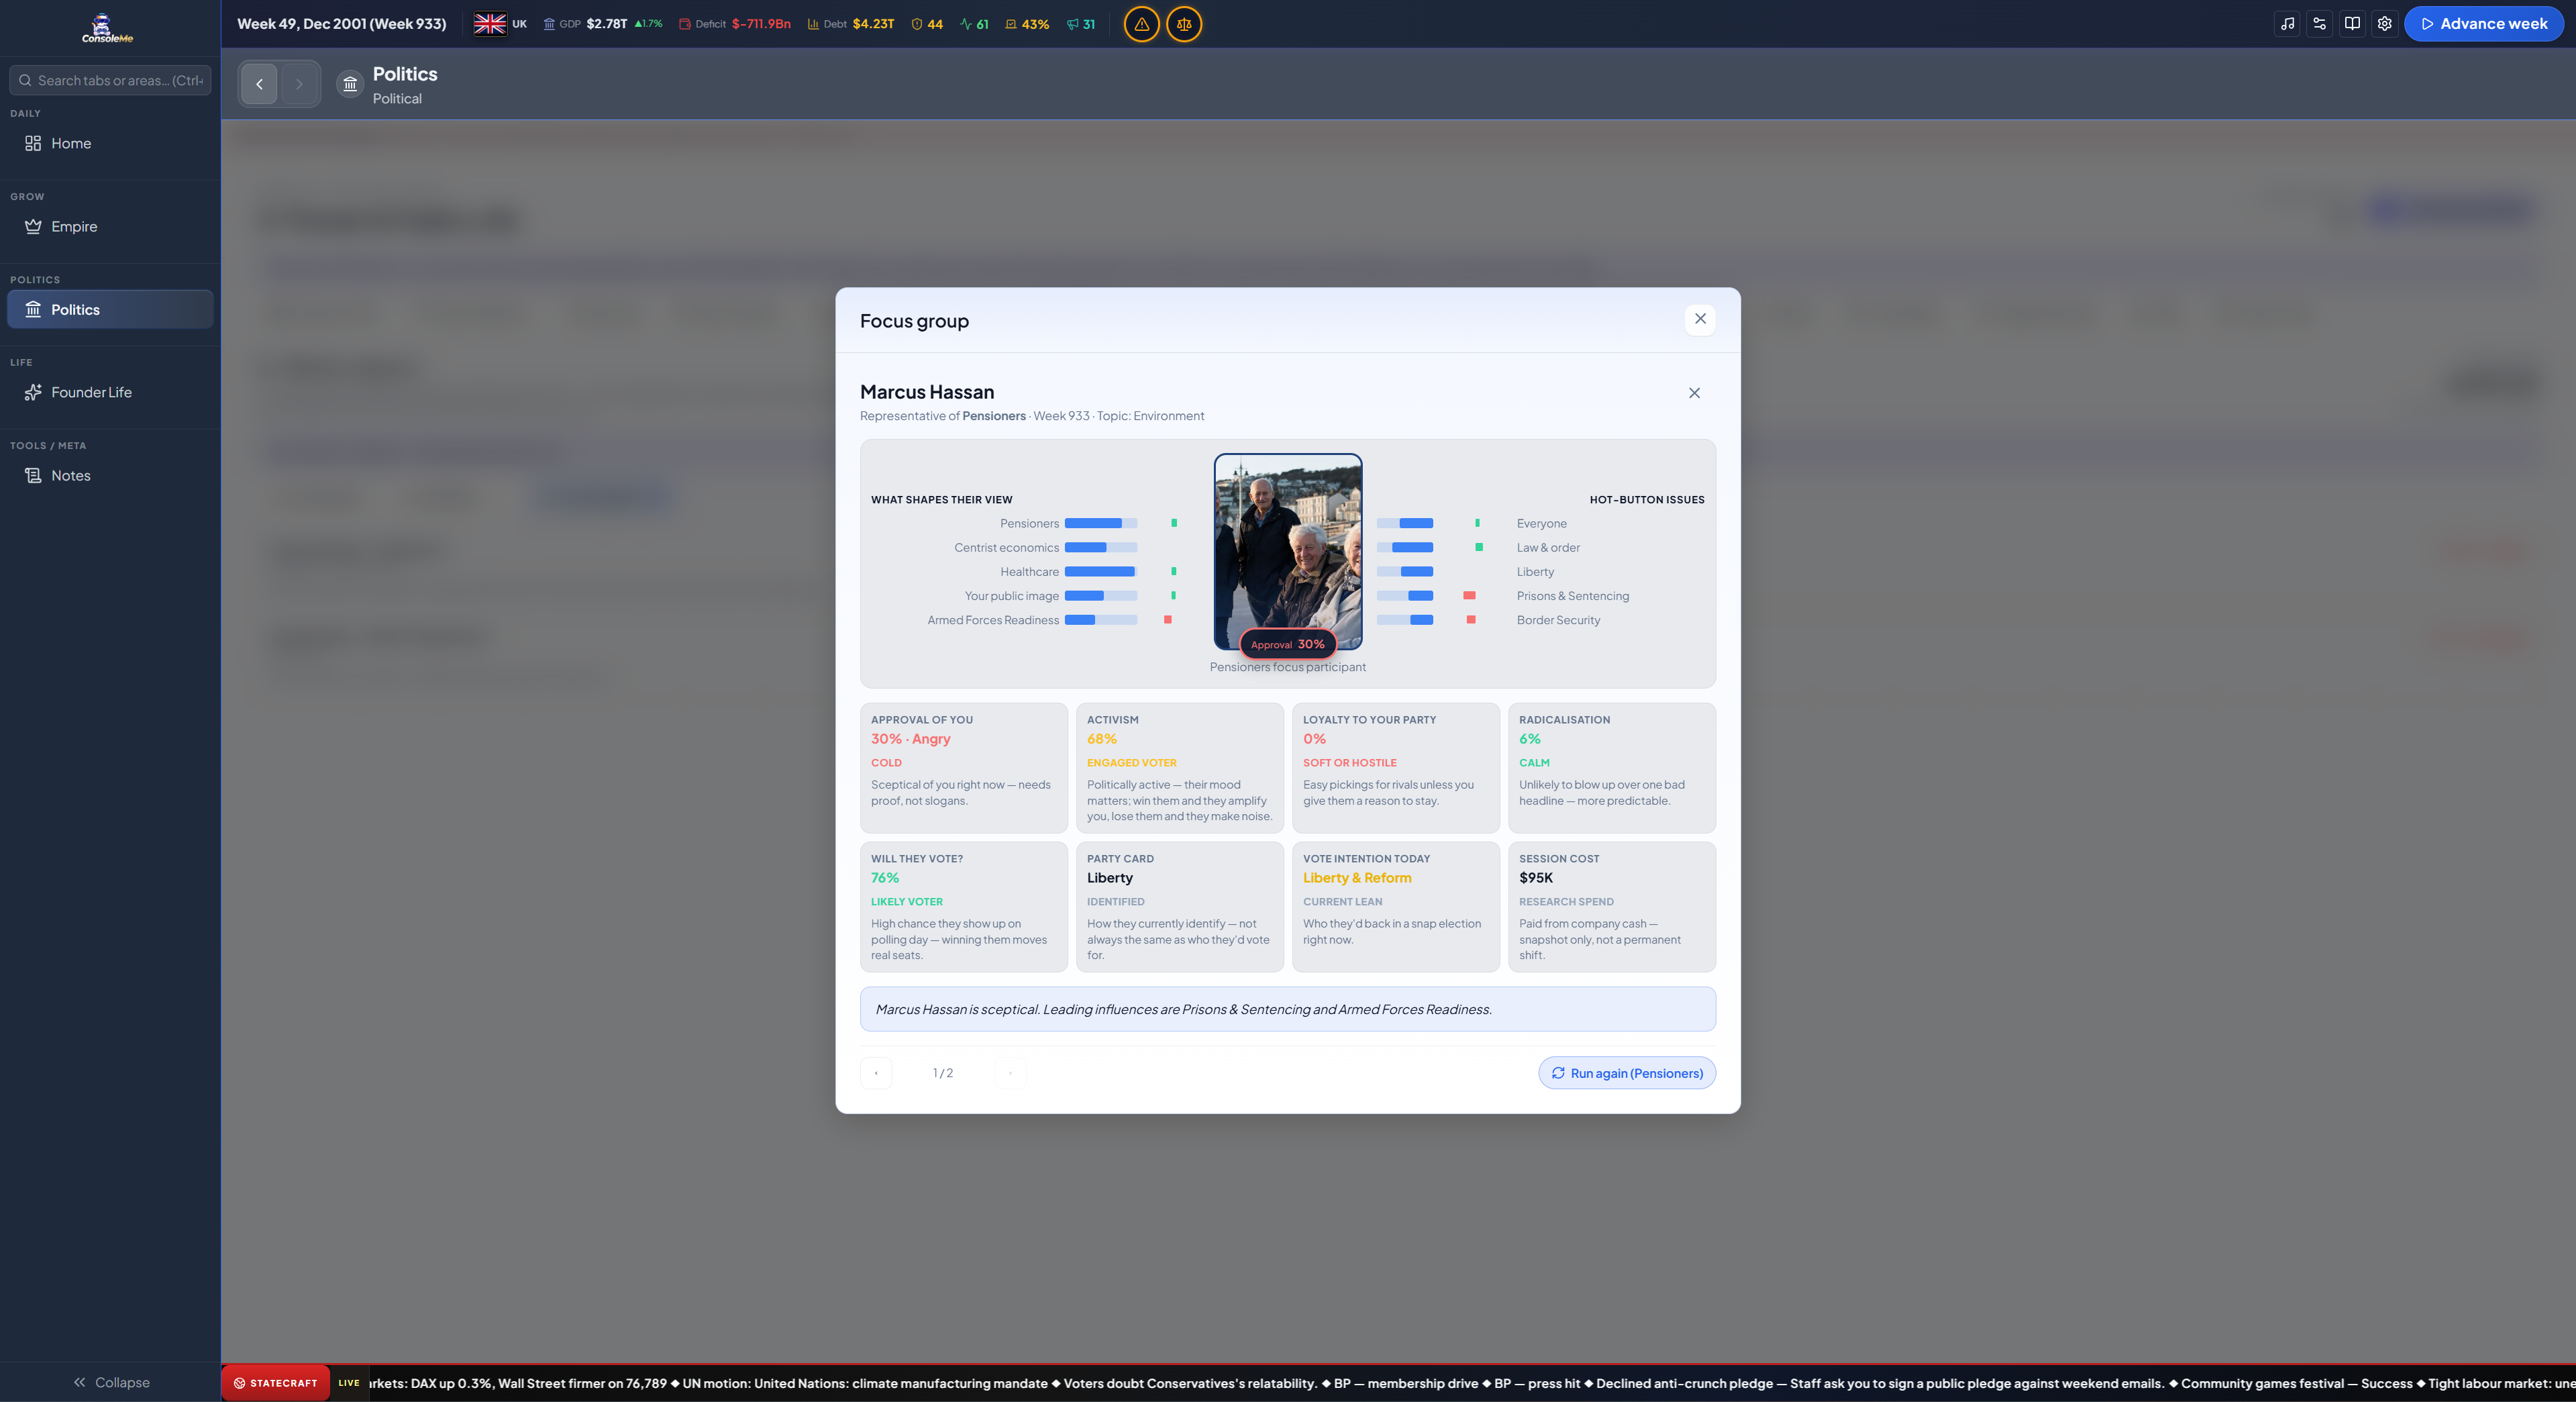Image resolution: width=2576 pixels, height=1402 pixels.
Task: Go to next focus group participant
Action: click(1010, 1073)
